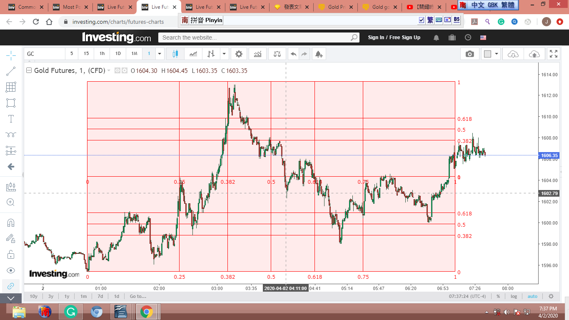Set date range to 1y
The width and height of the screenshot is (569, 320).
point(67,296)
